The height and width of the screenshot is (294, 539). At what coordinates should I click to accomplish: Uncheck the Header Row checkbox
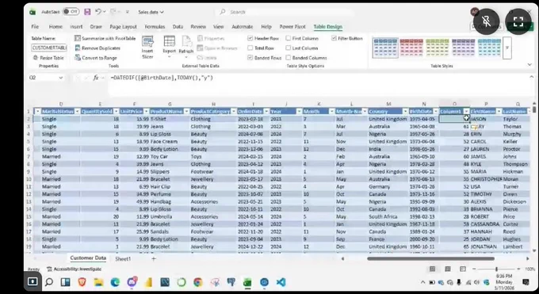(250, 38)
